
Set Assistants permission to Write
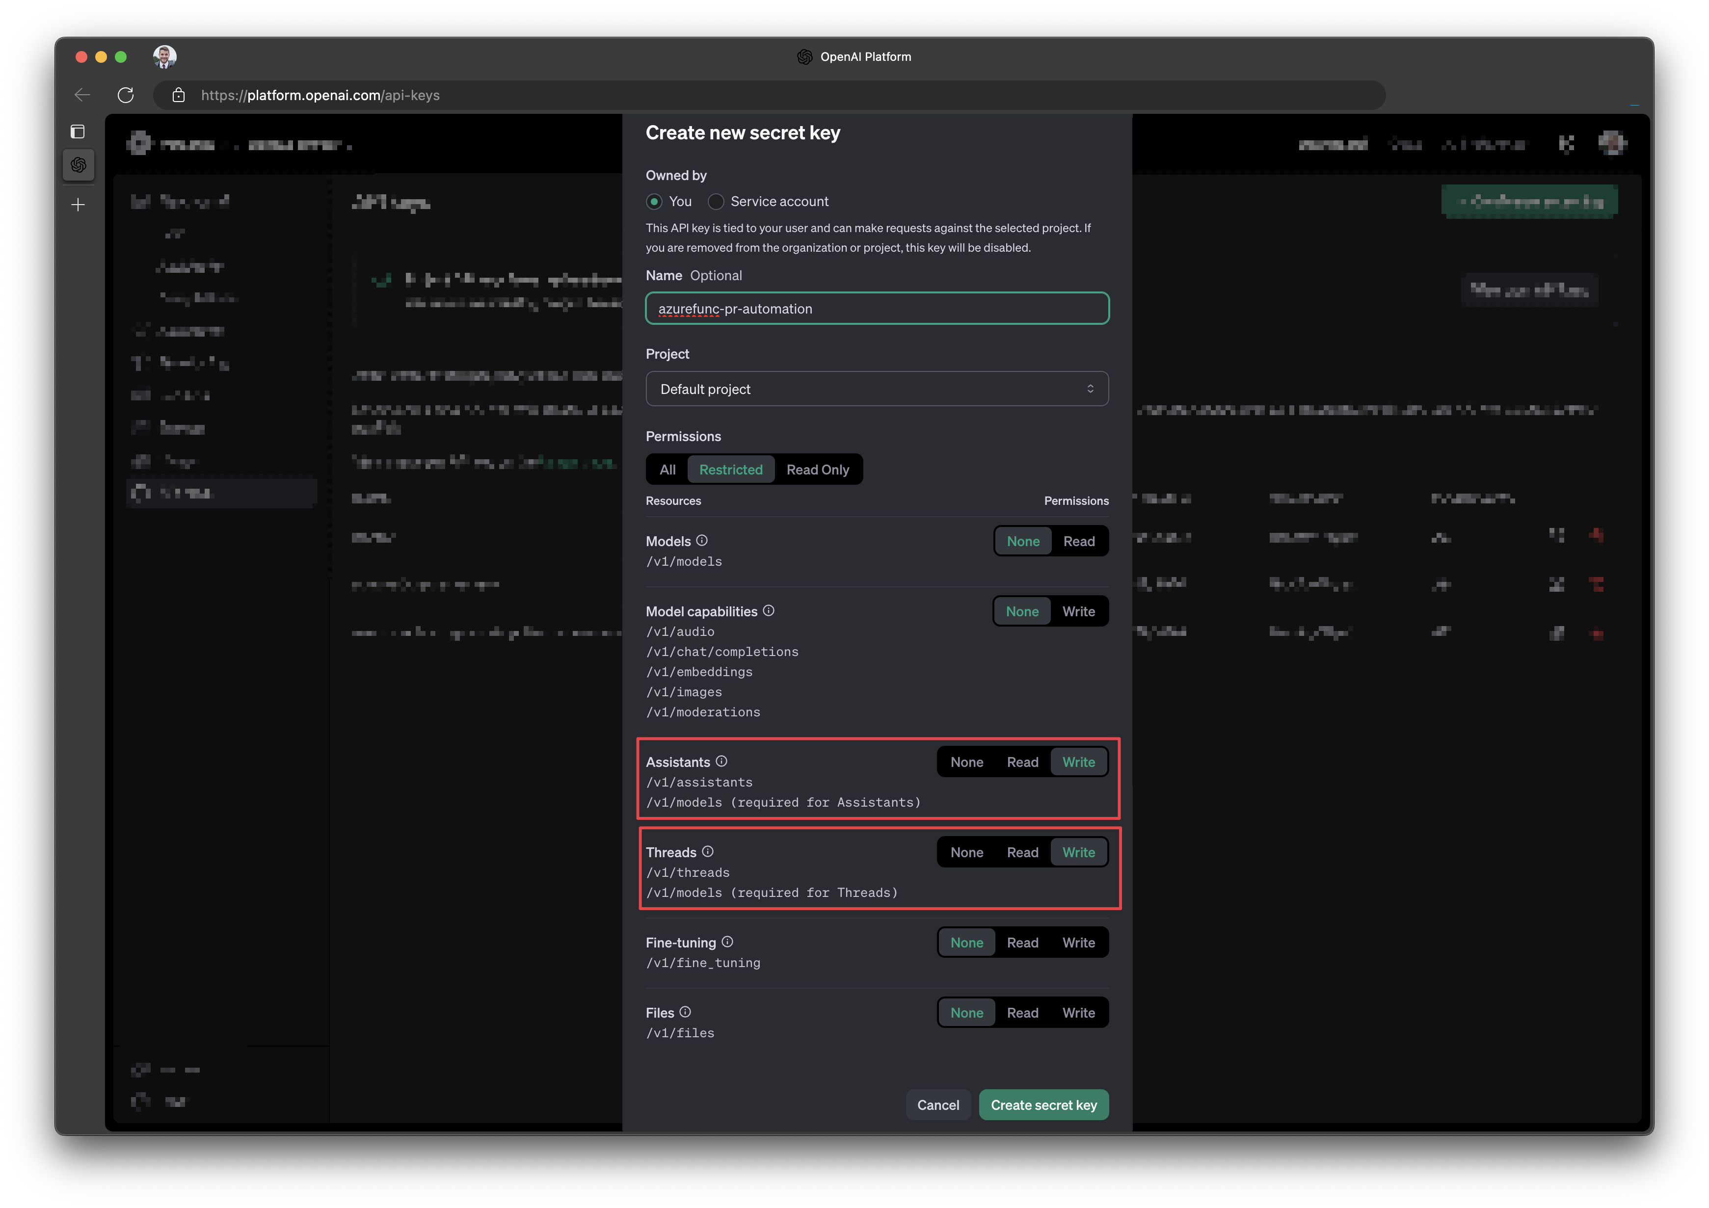click(x=1078, y=762)
